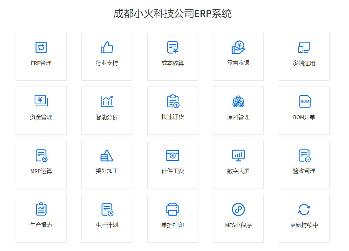The width and height of the screenshot is (349, 251).
Task: Click the 智能分析 chart icon
Action: pos(107,101)
